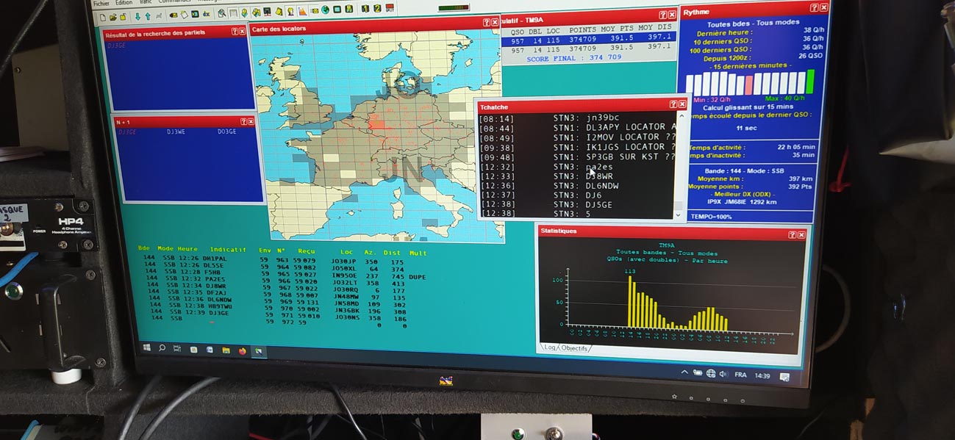This screenshot has width=955, height=440.
Task: Switch to the Log tab in Statistiques
Action: (x=549, y=347)
